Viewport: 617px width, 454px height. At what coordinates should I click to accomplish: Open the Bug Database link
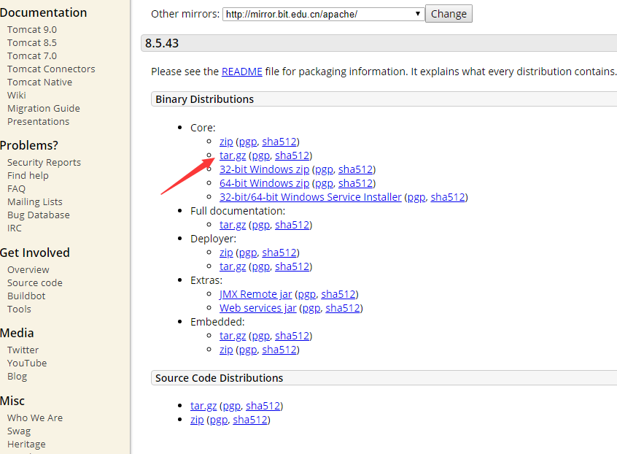(39, 215)
